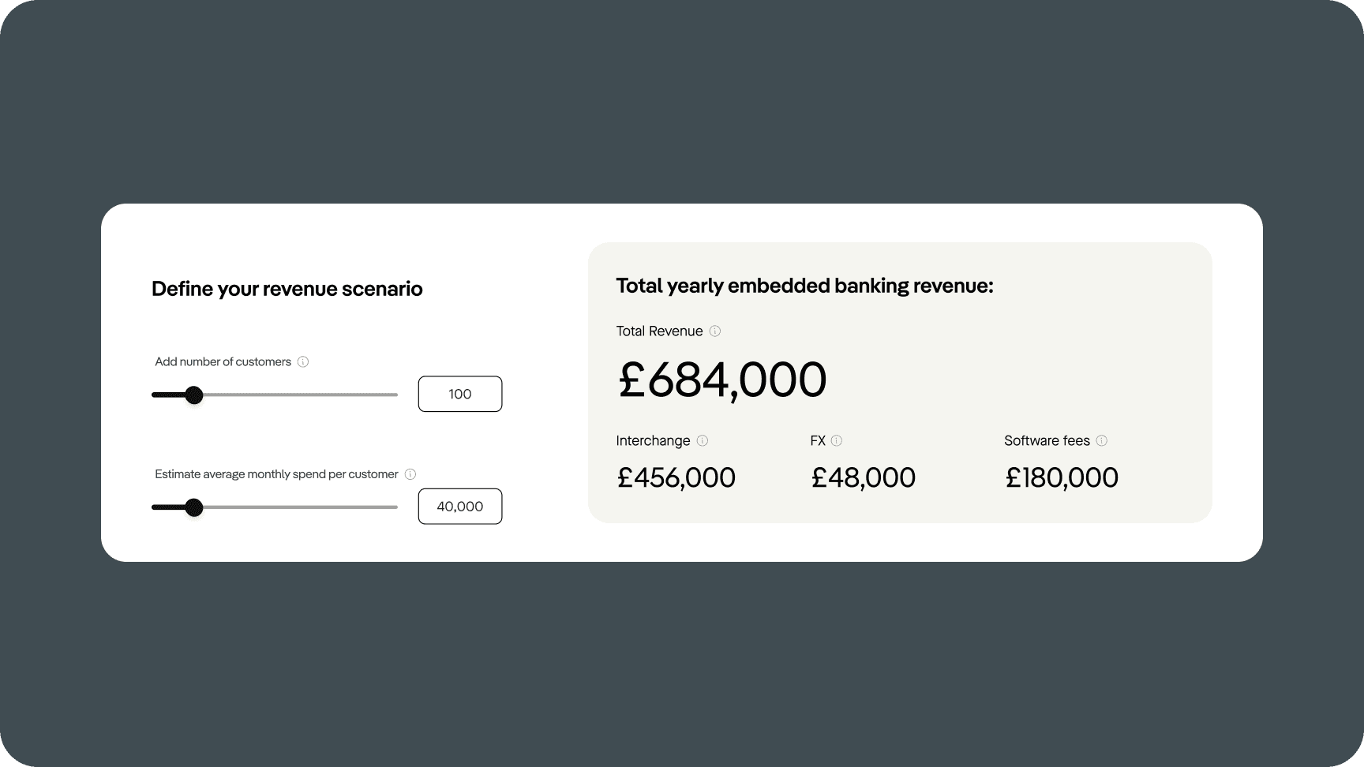Select the £684,000 total revenue figure
The width and height of the screenshot is (1364, 767).
721,380
